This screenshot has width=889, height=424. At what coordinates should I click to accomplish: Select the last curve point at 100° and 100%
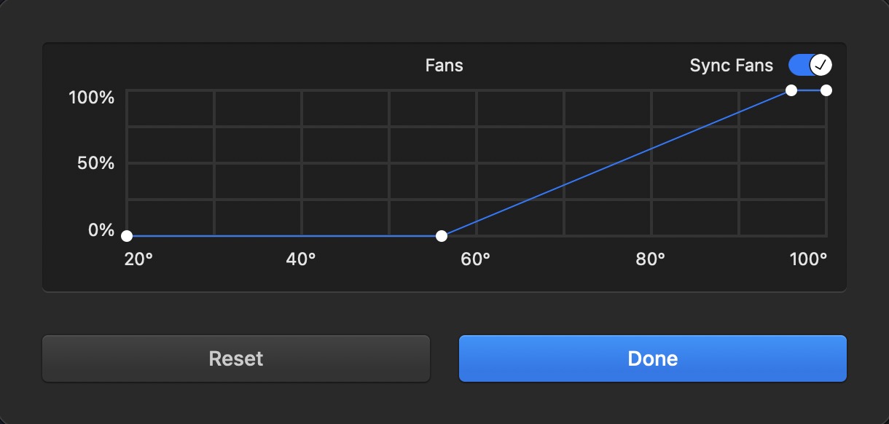click(x=826, y=90)
